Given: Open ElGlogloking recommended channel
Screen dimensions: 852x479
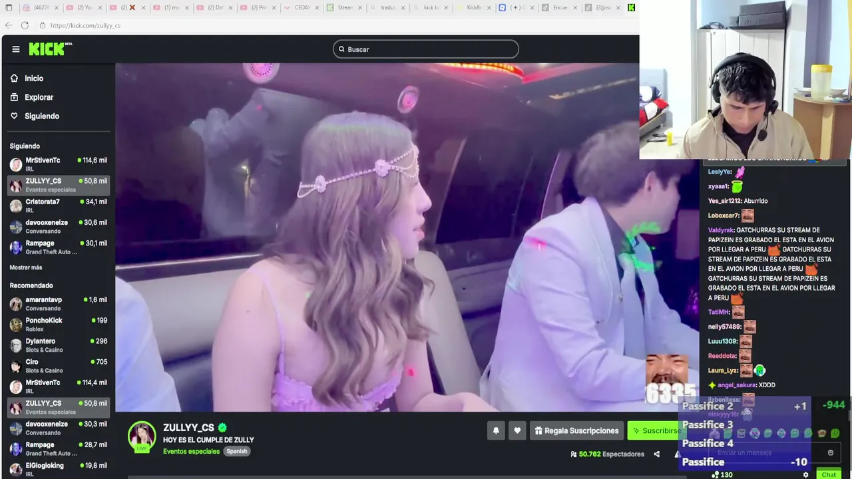Looking at the screenshot, I should point(59,469).
